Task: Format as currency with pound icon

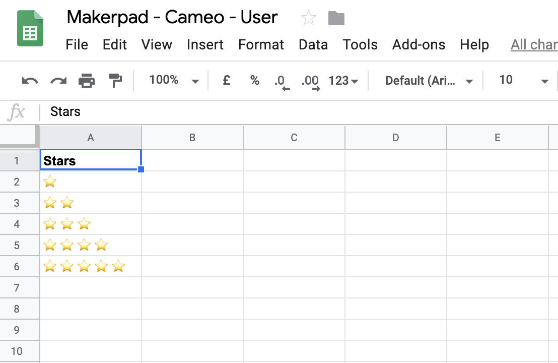Action: 227,80
